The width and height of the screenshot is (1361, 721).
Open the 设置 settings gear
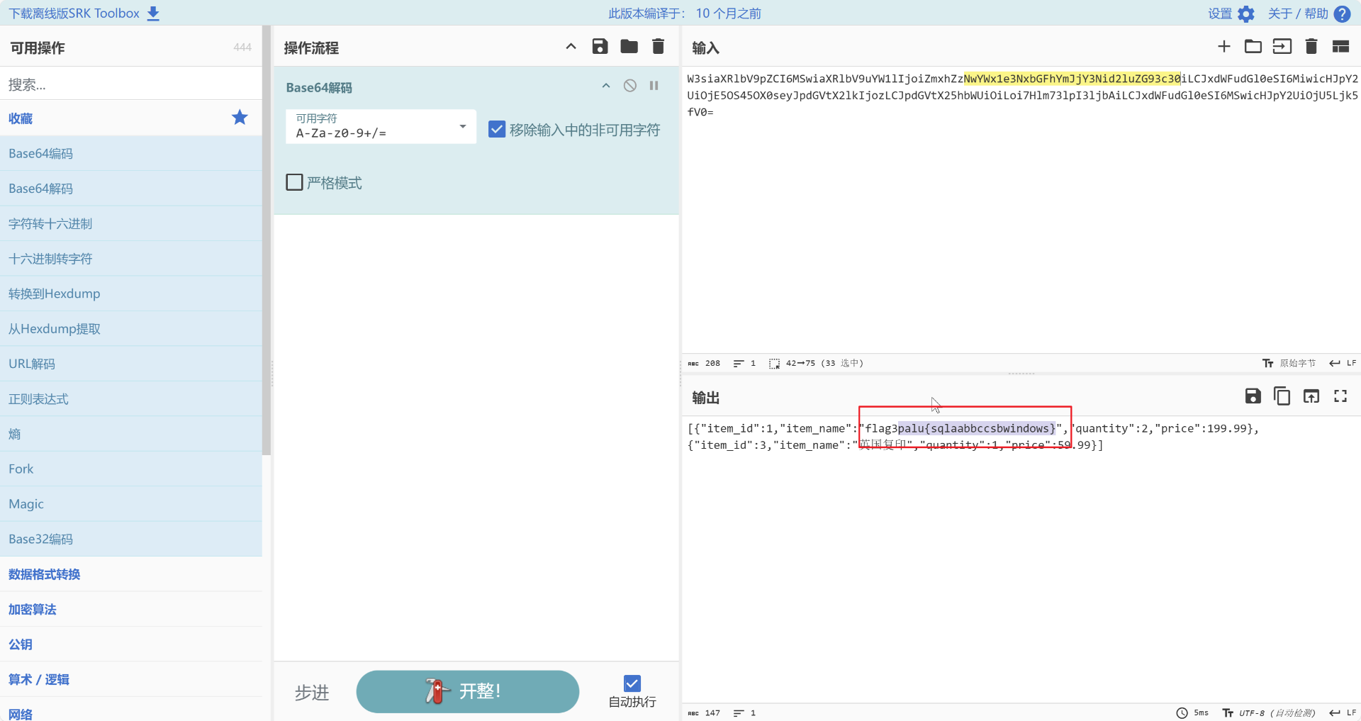[1245, 13]
